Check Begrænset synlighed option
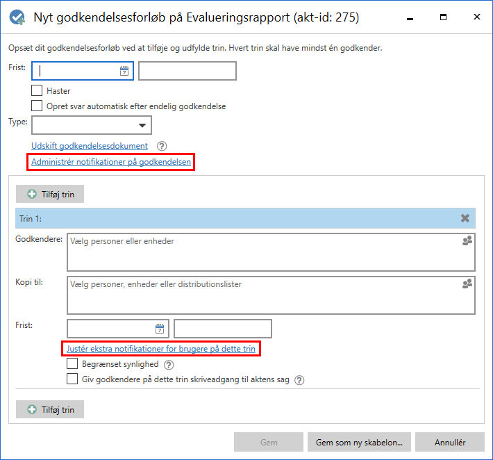The width and height of the screenshot is (493, 460). pos(72,363)
